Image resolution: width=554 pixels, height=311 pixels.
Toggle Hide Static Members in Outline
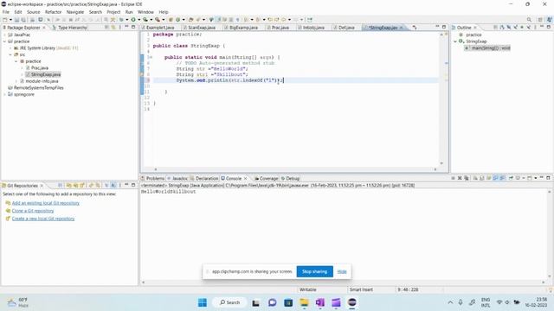[x=516, y=27]
